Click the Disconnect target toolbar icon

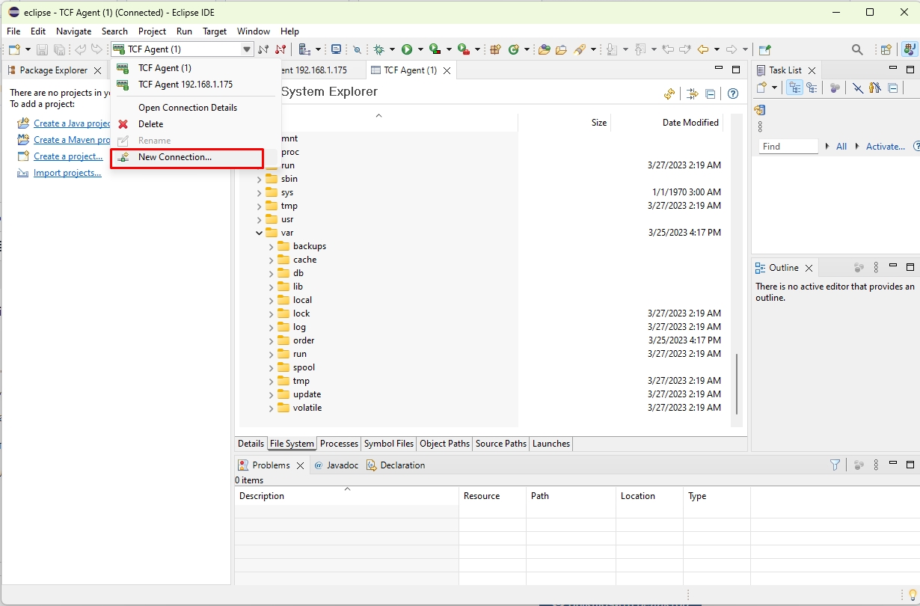[280, 49]
